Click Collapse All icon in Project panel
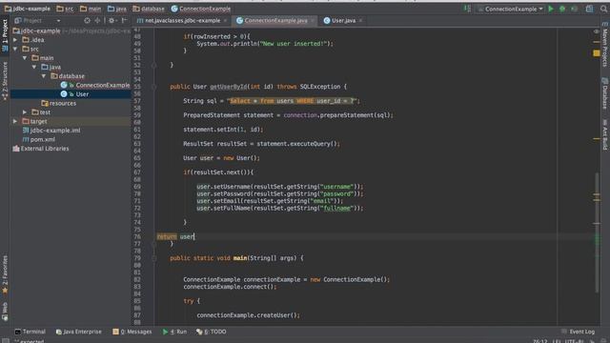This screenshot has width=610, height=343. tap(97, 20)
